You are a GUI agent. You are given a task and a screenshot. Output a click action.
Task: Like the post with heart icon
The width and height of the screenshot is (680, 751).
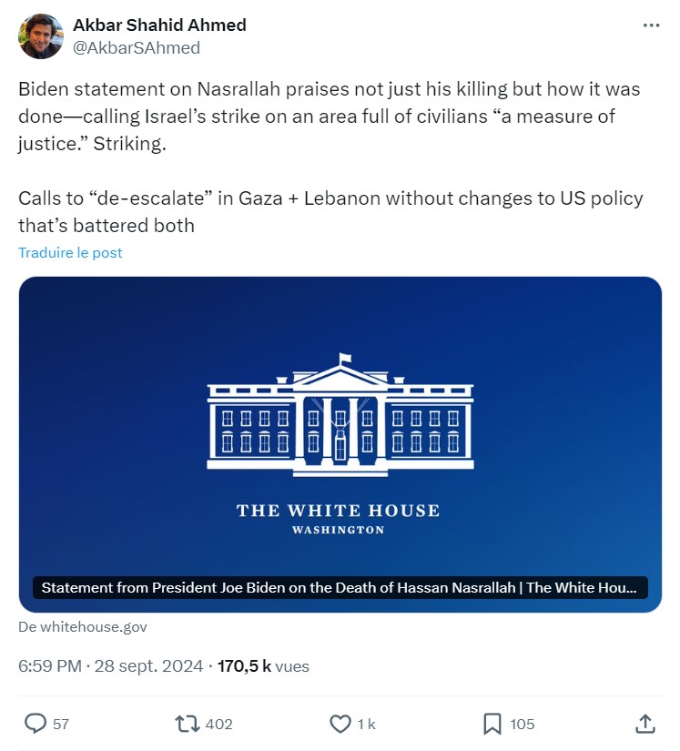tap(340, 724)
